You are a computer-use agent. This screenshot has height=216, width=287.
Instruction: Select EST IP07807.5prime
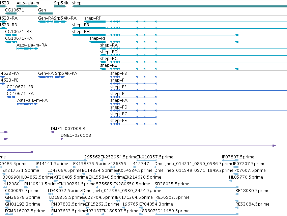(x=238, y=157)
